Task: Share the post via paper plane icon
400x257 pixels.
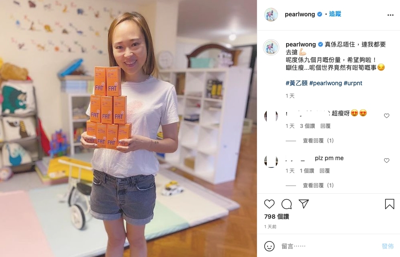Action: (304, 204)
